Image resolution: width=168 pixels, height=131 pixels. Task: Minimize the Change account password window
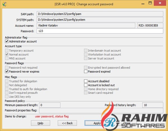click(143, 4)
